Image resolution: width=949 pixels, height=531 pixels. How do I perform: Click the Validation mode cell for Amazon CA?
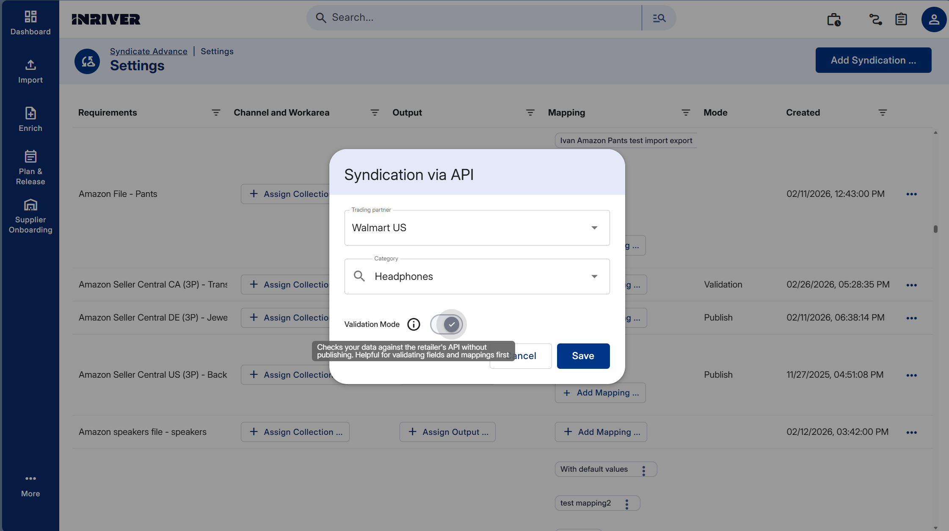click(723, 285)
